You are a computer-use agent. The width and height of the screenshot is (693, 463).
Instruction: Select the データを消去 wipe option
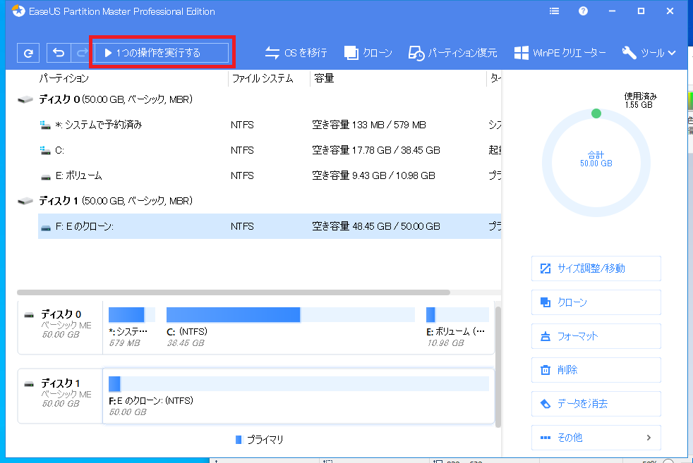tap(596, 403)
